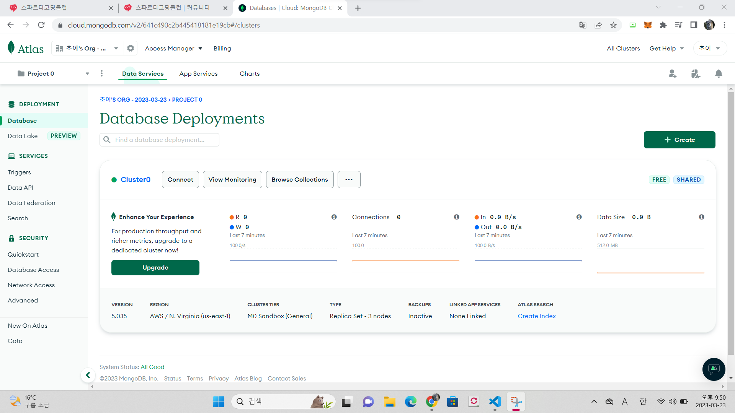Open the MetaMask fox extension
This screenshot has width=735, height=413.
pyautogui.click(x=648, y=25)
